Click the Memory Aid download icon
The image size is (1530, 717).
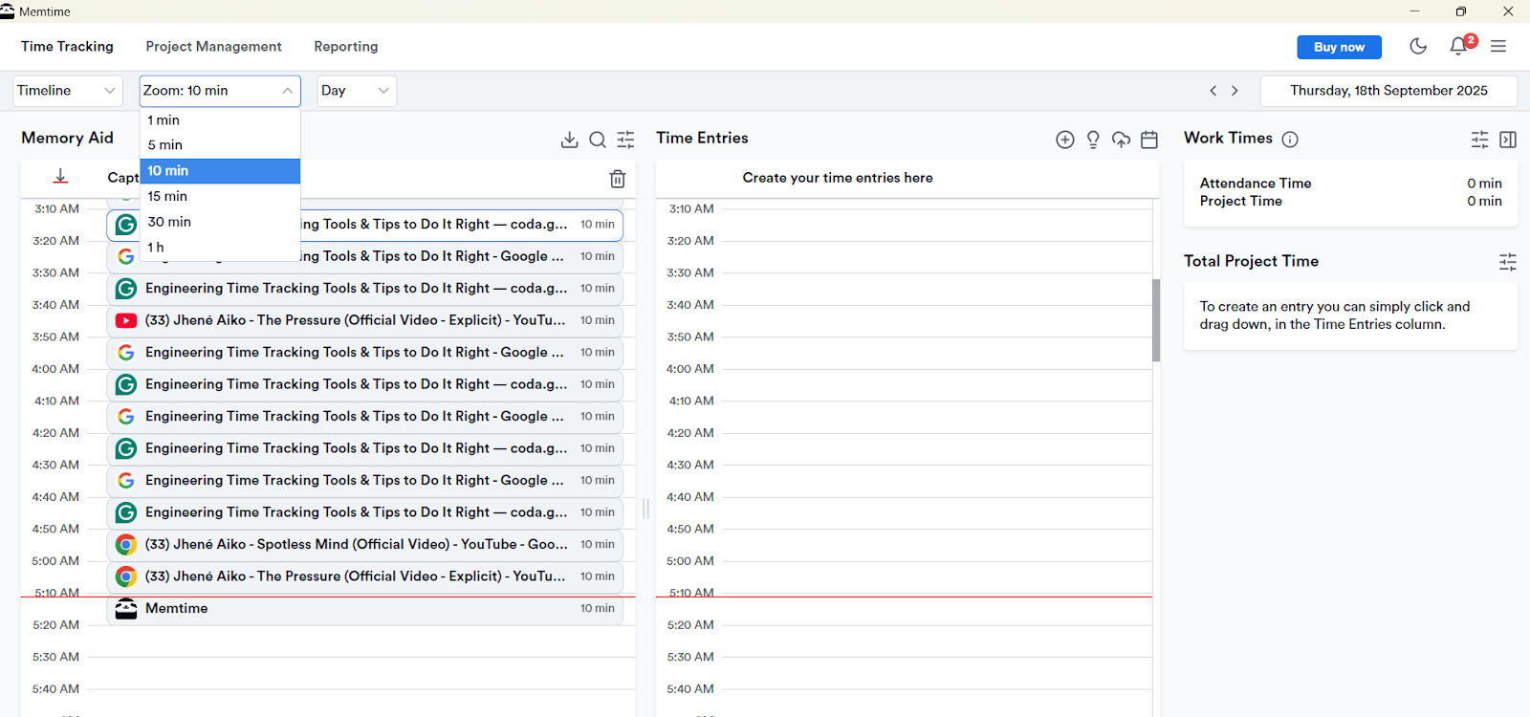point(569,140)
